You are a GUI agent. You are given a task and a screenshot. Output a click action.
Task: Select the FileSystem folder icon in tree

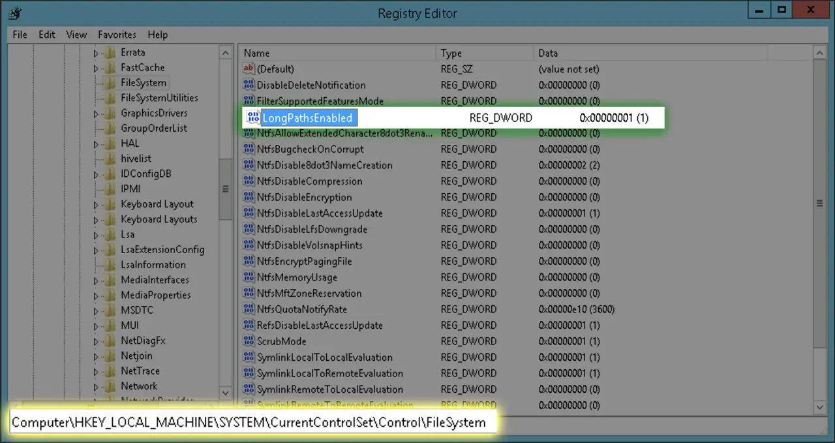click(110, 83)
